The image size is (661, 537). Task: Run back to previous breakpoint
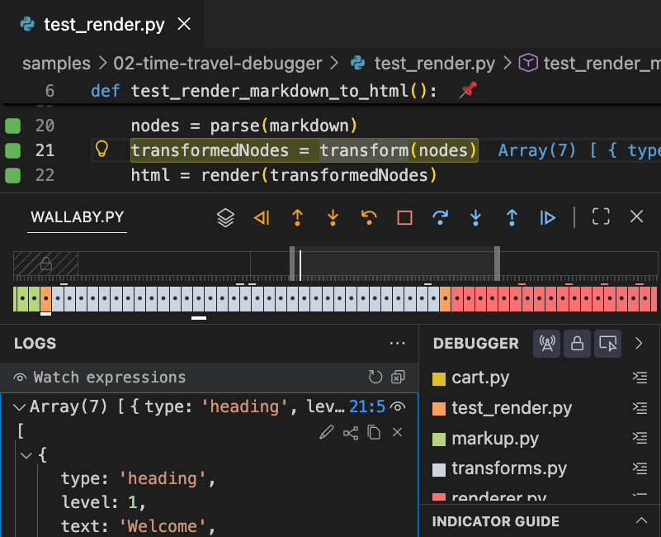262,218
